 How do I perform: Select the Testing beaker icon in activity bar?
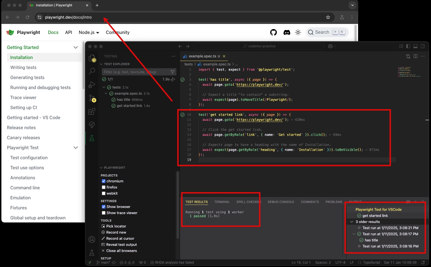pyautogui.click(x=92, y=138)
